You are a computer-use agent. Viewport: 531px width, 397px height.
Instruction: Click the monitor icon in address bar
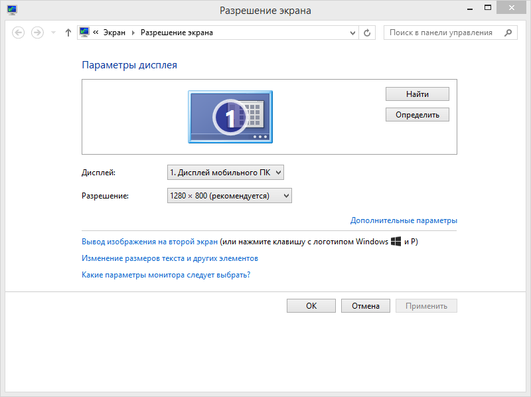click(84, 32)
